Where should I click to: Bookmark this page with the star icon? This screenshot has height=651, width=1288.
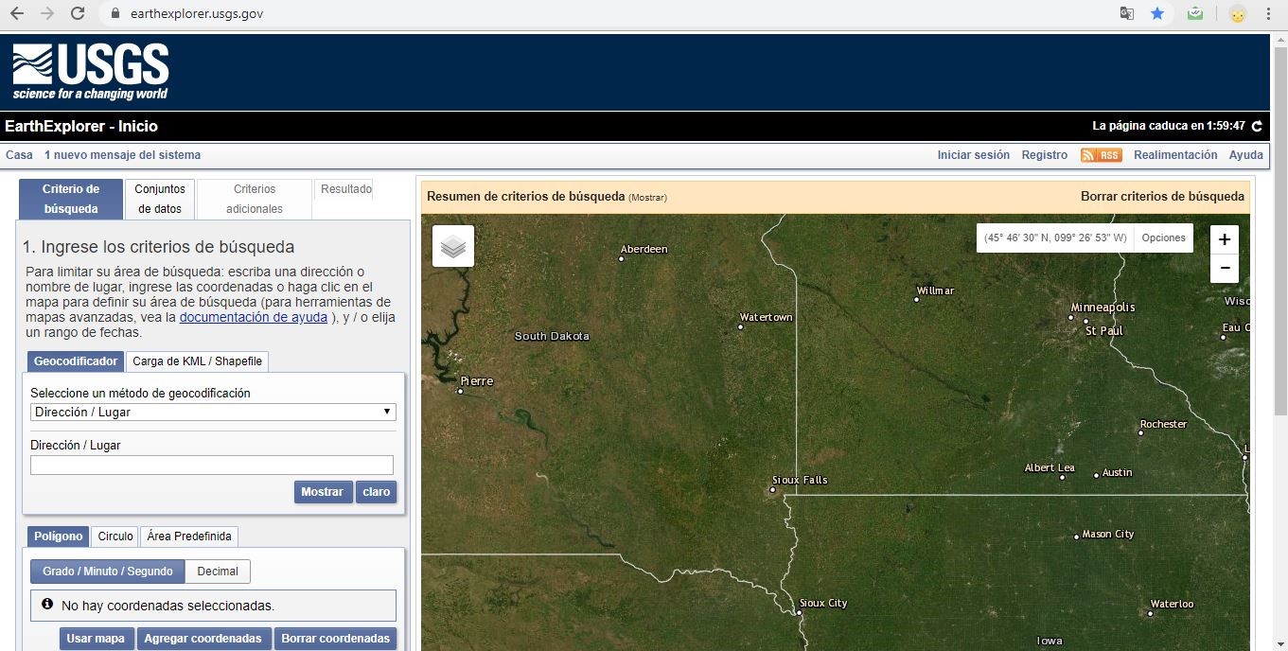coord(1157,14)
